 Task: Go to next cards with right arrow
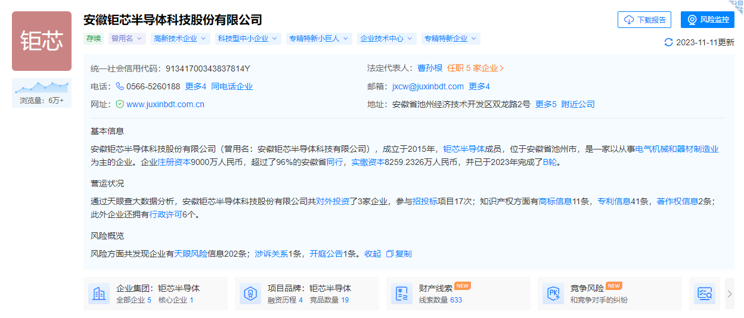(x=730, y=294)
